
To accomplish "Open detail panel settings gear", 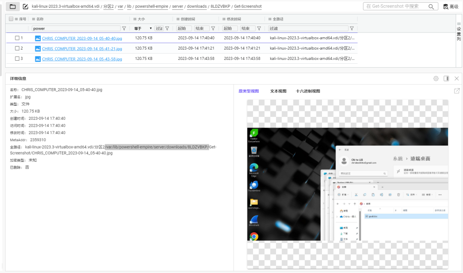I will click(436, 78).
